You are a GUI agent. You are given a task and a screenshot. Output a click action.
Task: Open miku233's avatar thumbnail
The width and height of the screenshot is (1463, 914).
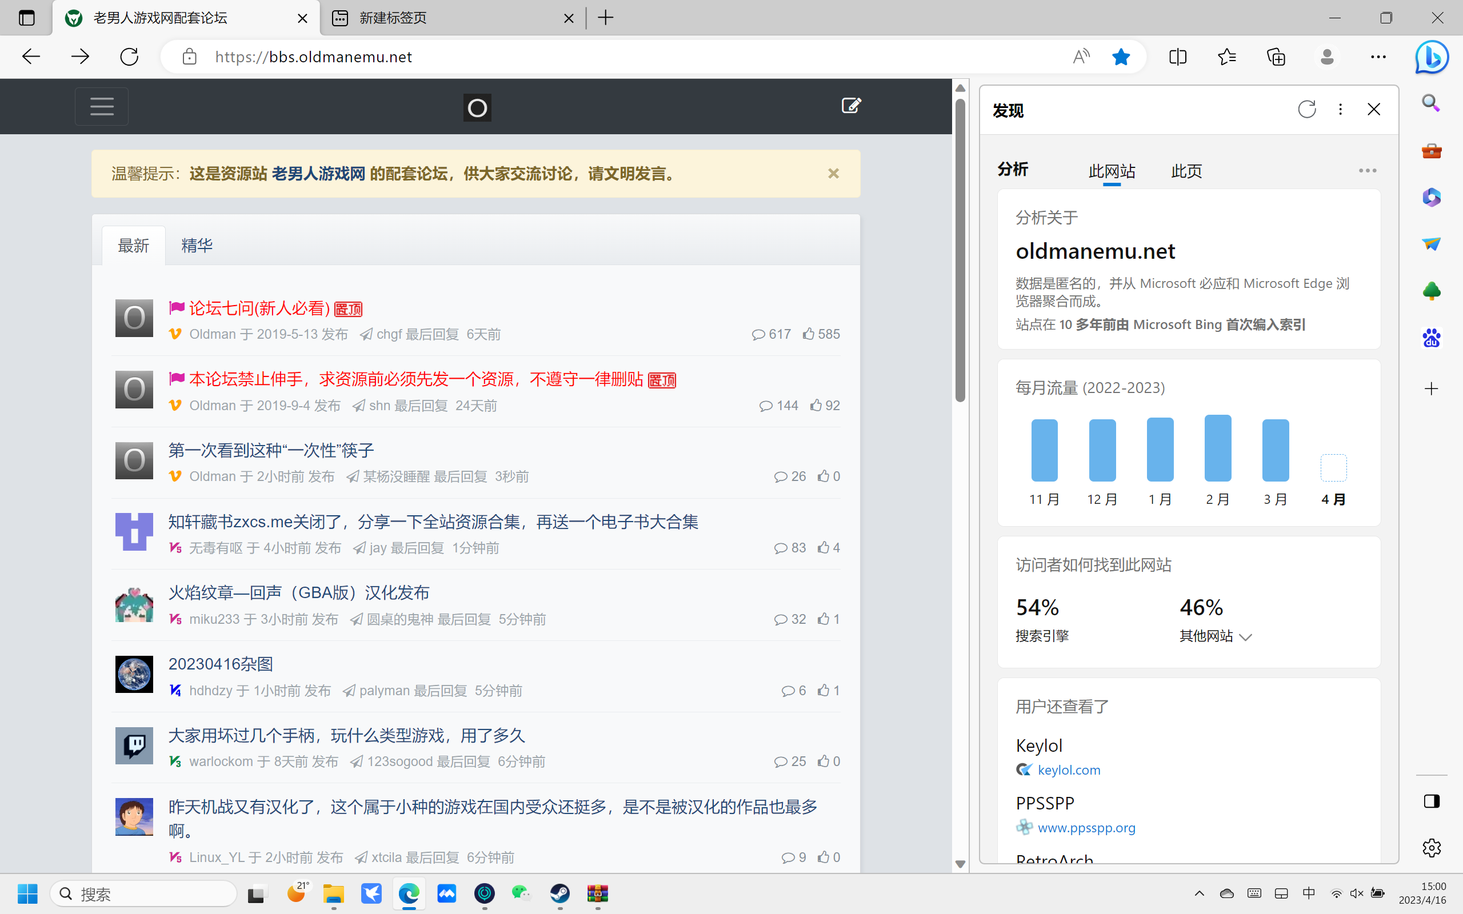tap(134, 603)
